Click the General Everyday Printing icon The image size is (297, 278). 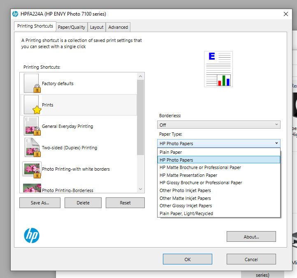[32, 126]
